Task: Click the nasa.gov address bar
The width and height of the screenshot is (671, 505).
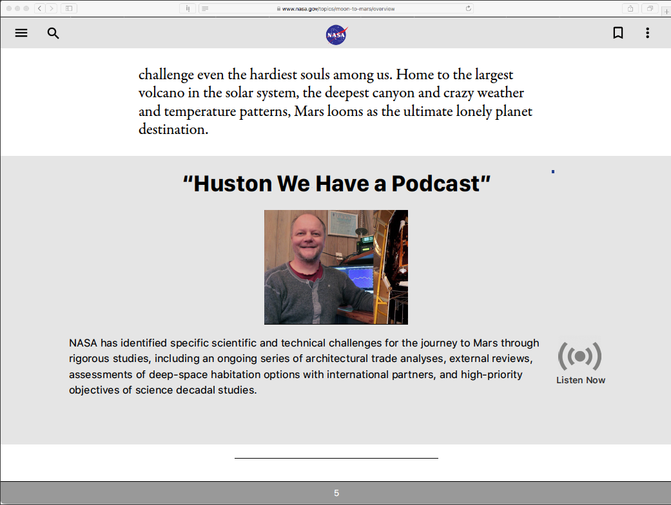Action: point(336,8)
